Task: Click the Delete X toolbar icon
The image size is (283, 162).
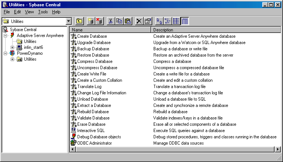Action: point(139,21)
